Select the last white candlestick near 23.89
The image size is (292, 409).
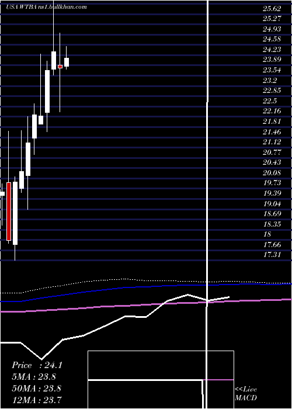coord(67,62)
